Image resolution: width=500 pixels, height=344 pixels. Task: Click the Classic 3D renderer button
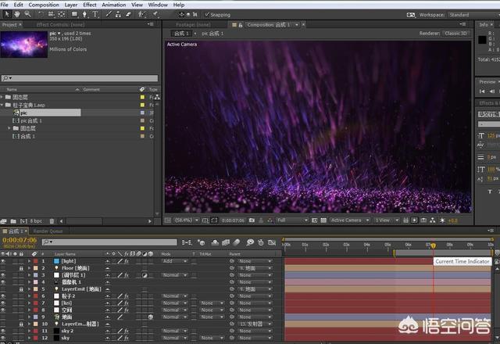pyautogui.click(x=455, y=34)
